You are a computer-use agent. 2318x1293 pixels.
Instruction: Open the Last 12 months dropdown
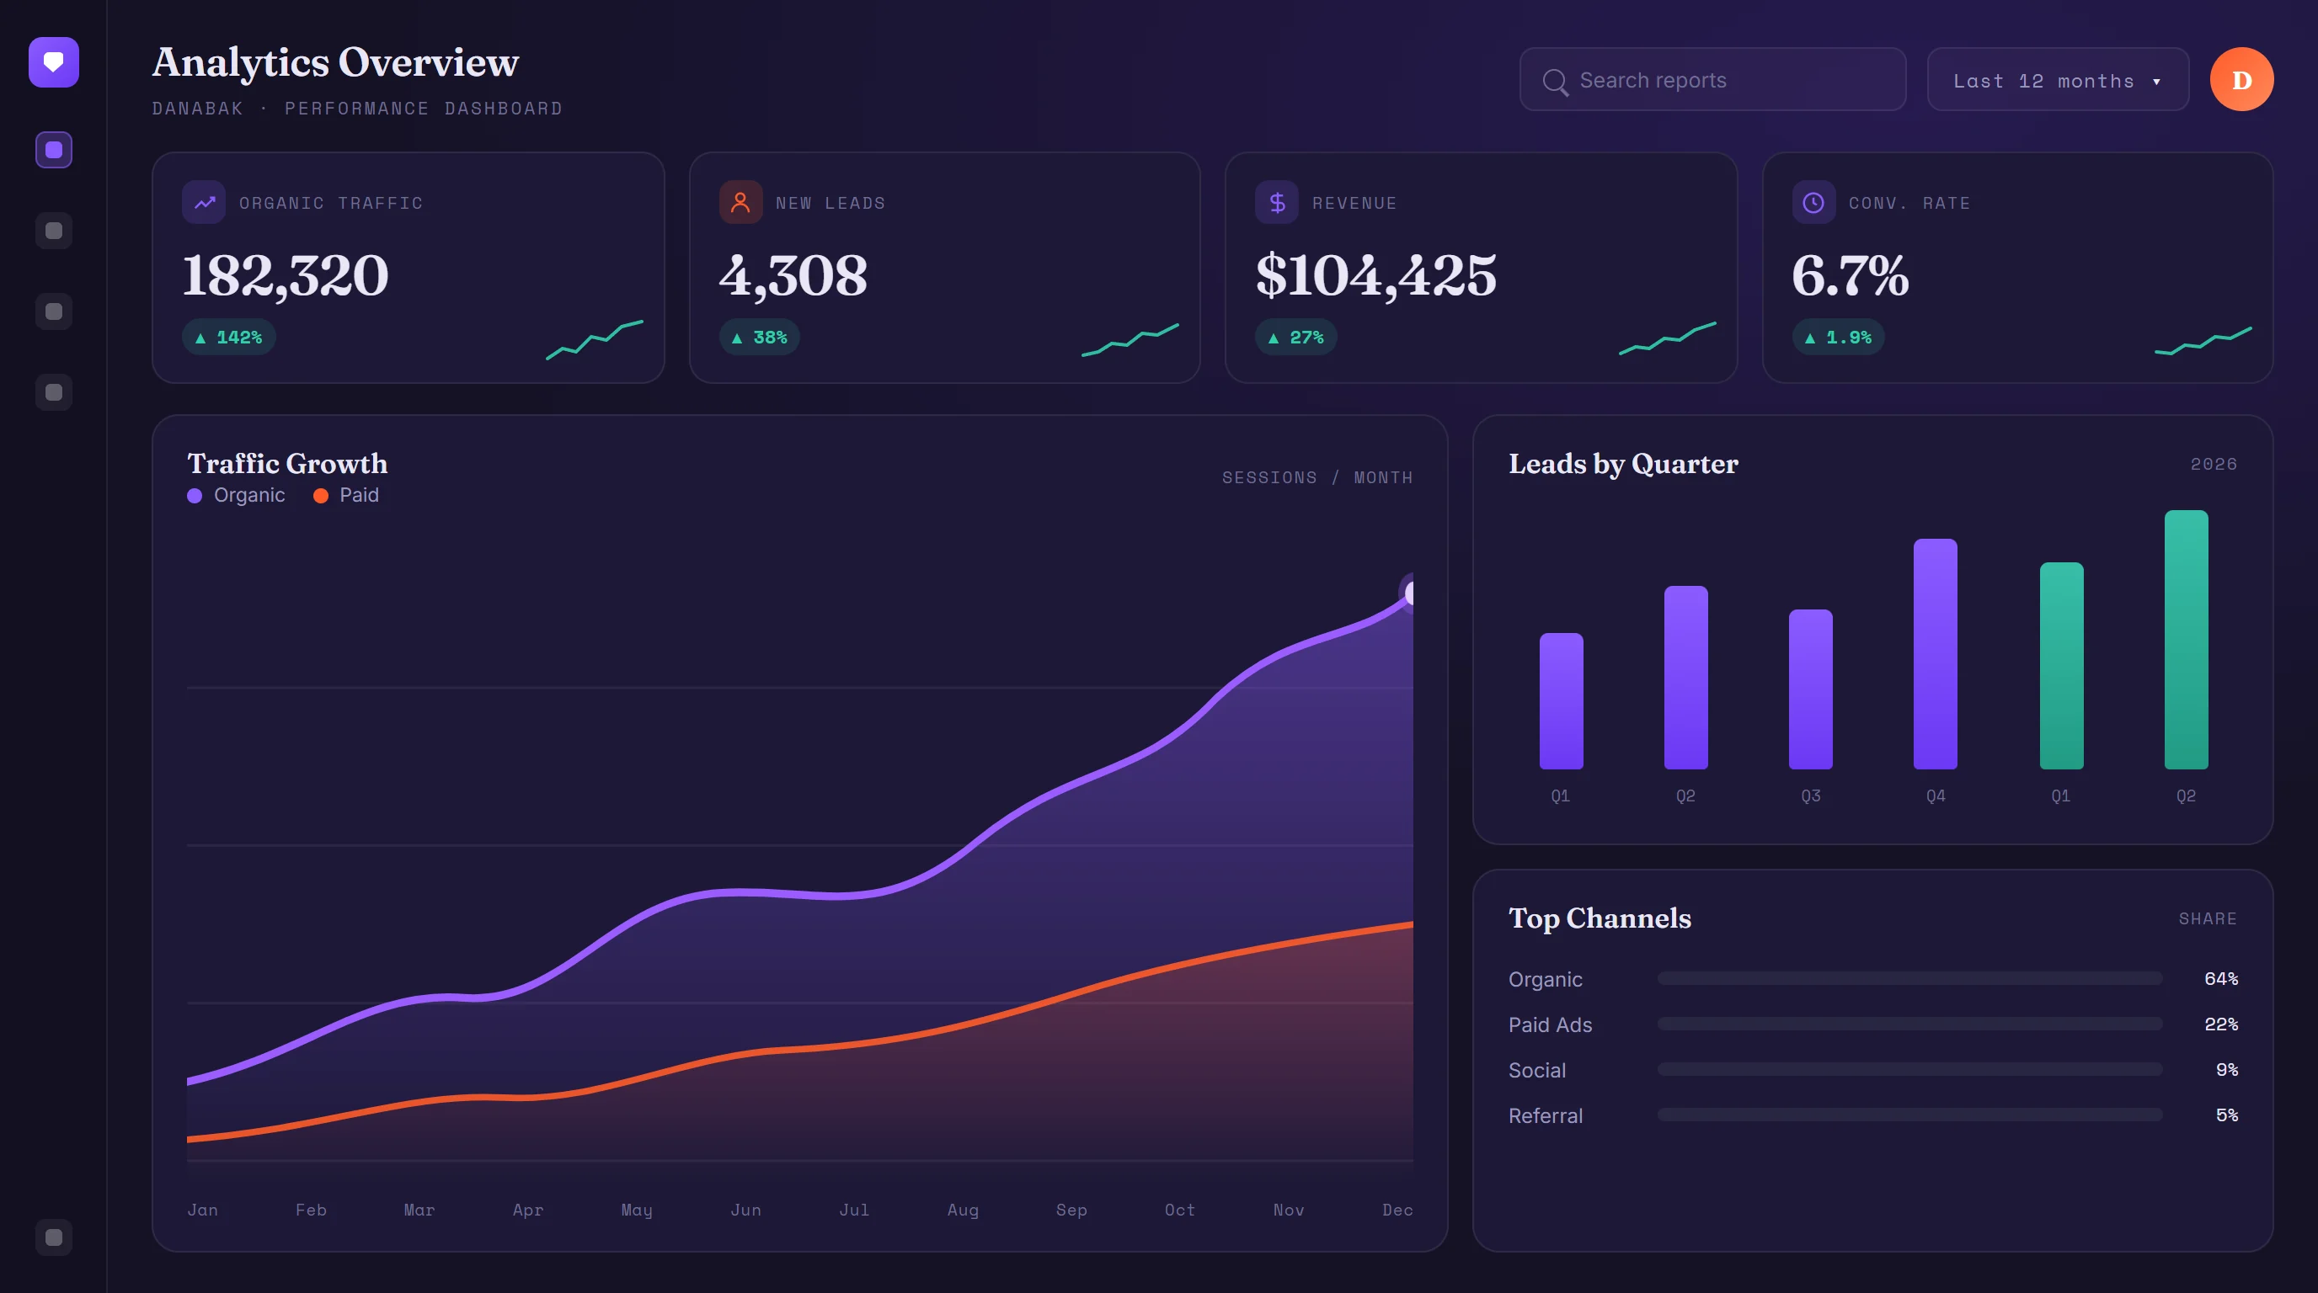2058,80
